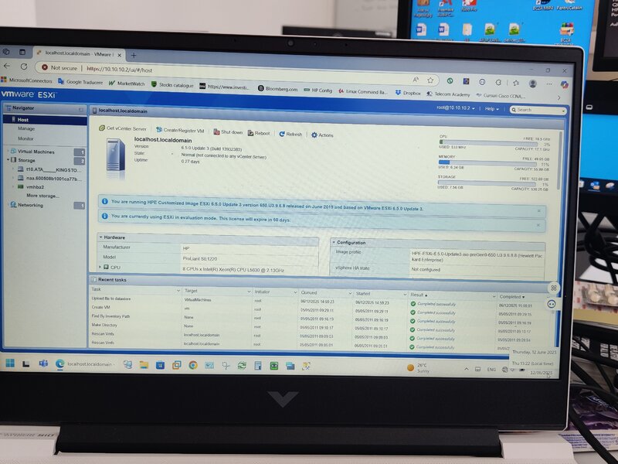This screenshot has width=618, height=464.
Task: Click the CPU usage bar
Action: coord(488,143)
